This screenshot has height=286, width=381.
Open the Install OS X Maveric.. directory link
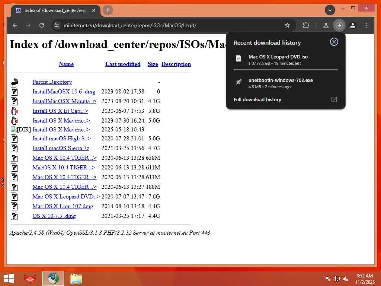tap(61, 130)
